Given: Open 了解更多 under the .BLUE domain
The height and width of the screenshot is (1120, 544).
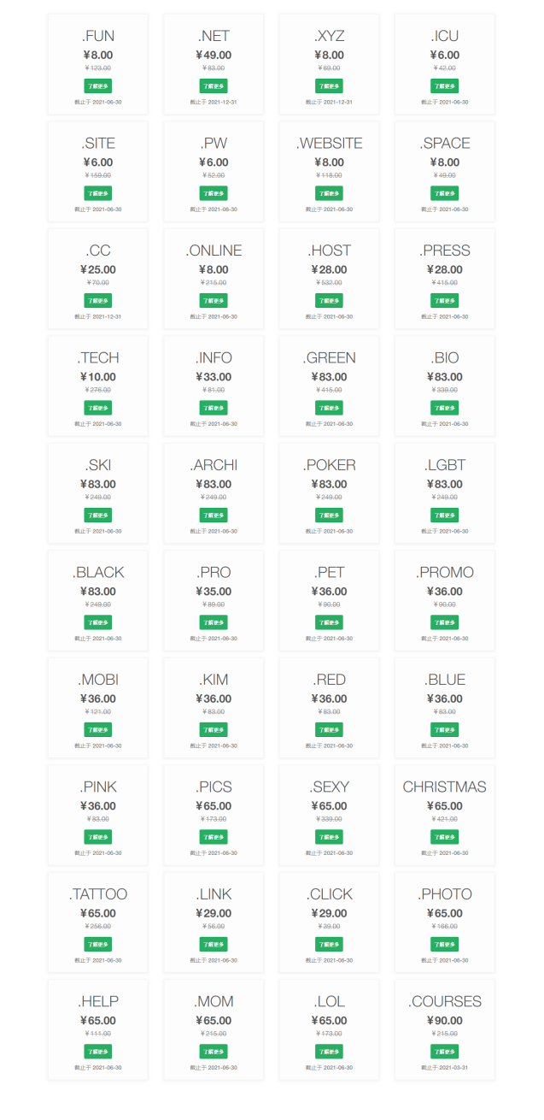Looking at the screenshot, I should [444, 729].
